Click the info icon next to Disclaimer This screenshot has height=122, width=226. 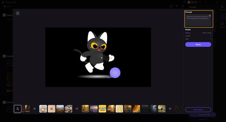click(x=206, y=119)
